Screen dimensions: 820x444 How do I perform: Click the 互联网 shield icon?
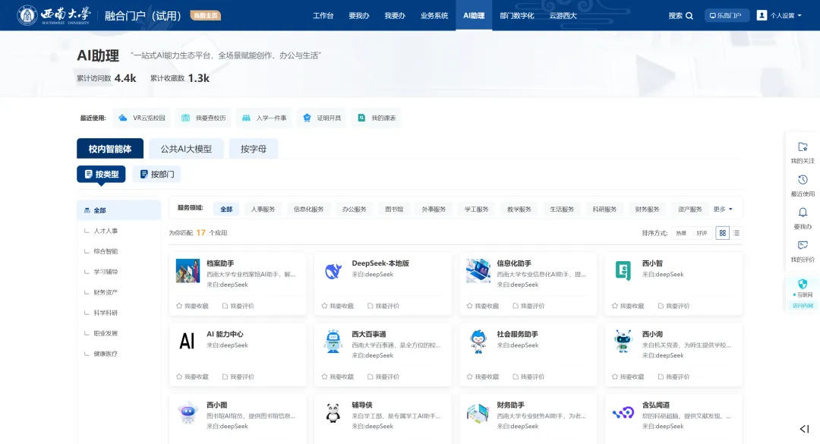(x=803, y=284)
